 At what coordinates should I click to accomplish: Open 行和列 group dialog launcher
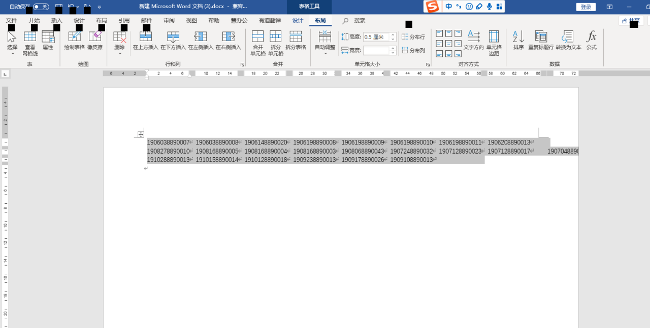coord(242,65)
